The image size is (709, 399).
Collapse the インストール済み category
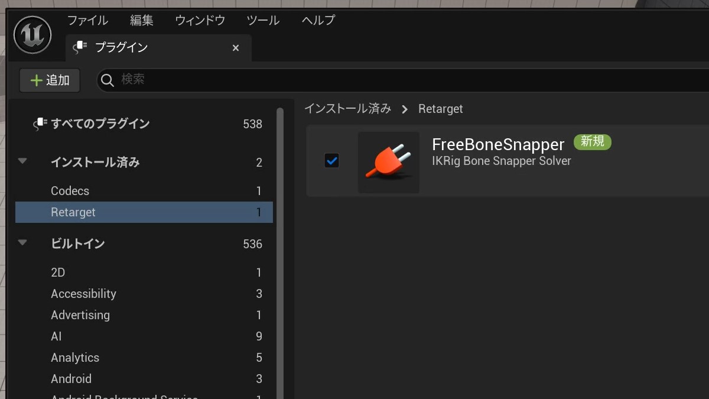(x=22, y=161)
